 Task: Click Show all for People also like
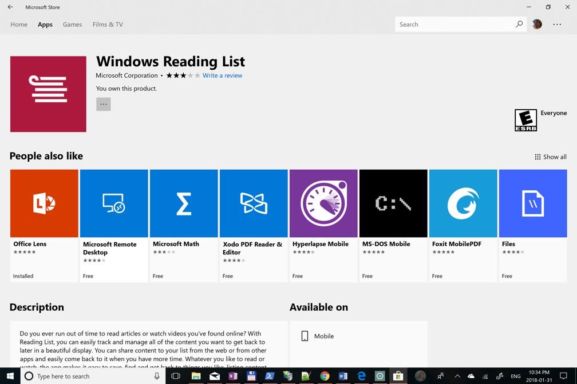pyautogui.click(x=551, y=157)
